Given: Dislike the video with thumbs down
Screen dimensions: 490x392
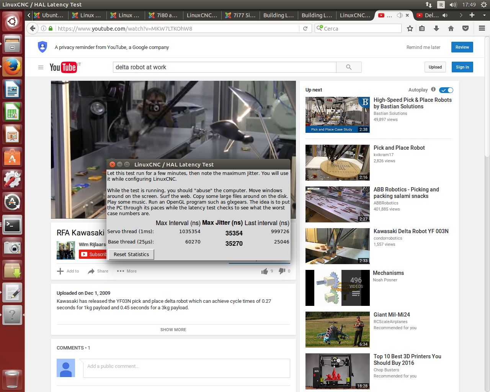Looking at the screenshot, I should click(282, 271).
